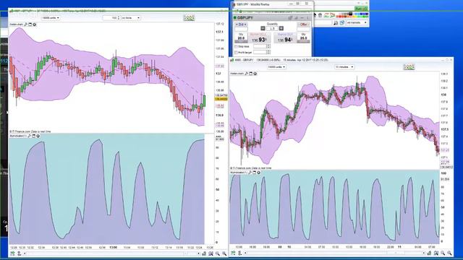Viewport: 463px width, 260px height.
Task: Click the green chart icon at right chart's top-right
Action: [x=409, y=67]
